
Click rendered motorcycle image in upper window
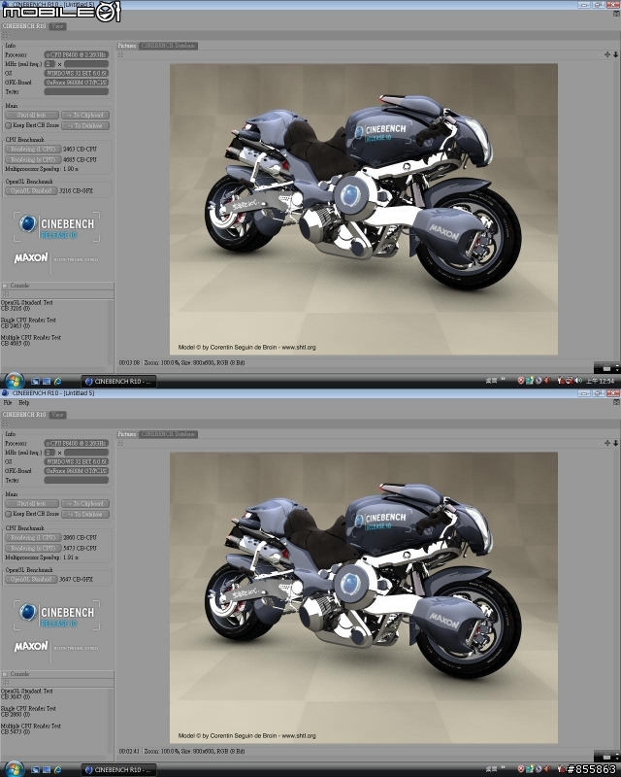(x=364, y=209)
